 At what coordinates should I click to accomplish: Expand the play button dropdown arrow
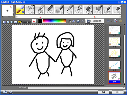(112, 22)
